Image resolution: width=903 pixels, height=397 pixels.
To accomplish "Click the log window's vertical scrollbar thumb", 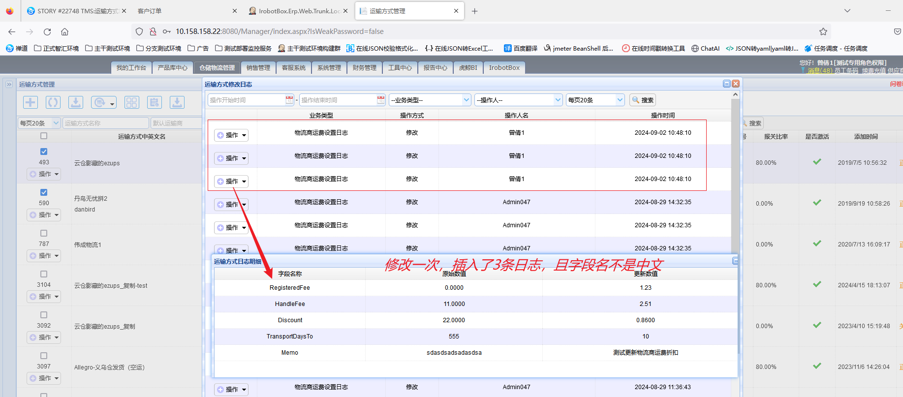I will 735,176.
